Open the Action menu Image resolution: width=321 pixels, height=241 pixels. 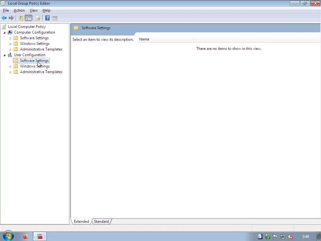click(19, 10)
